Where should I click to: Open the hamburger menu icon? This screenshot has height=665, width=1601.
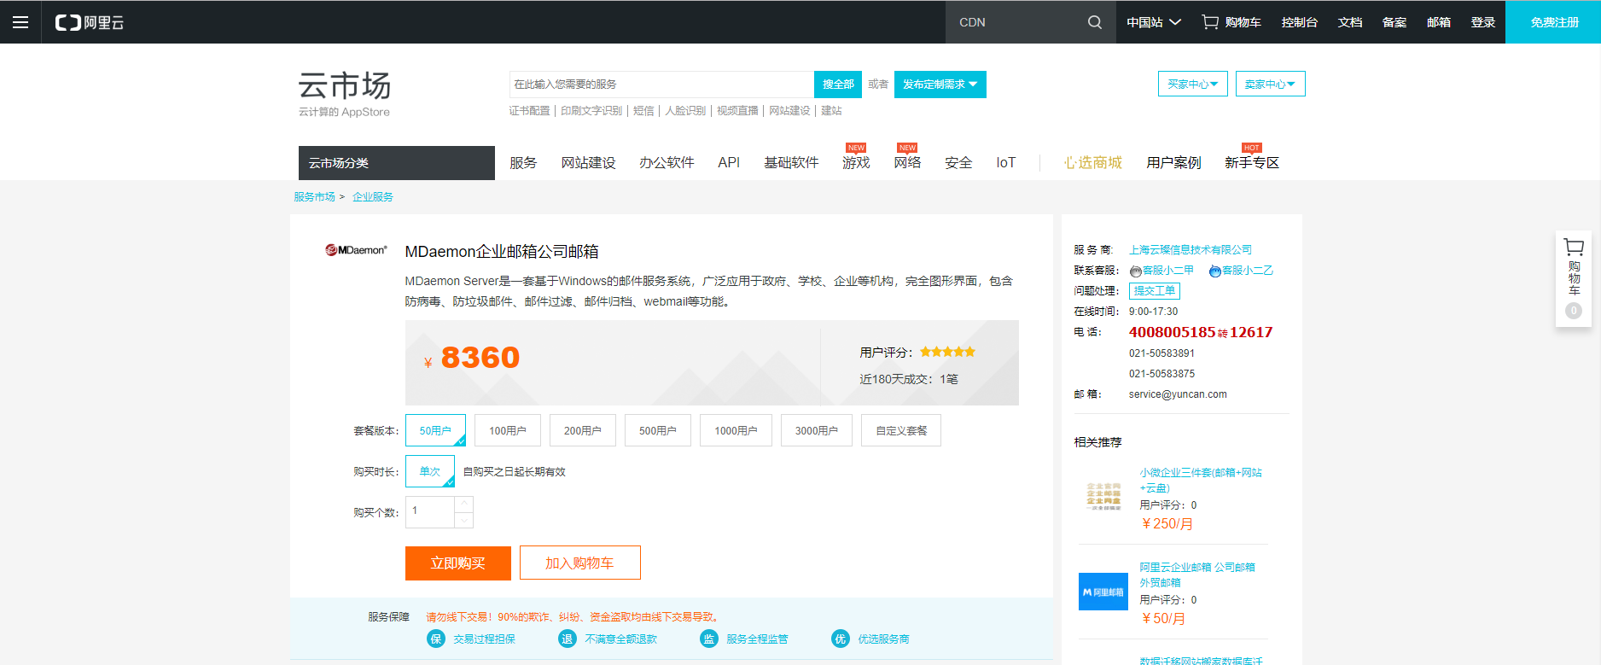point(20,22)
